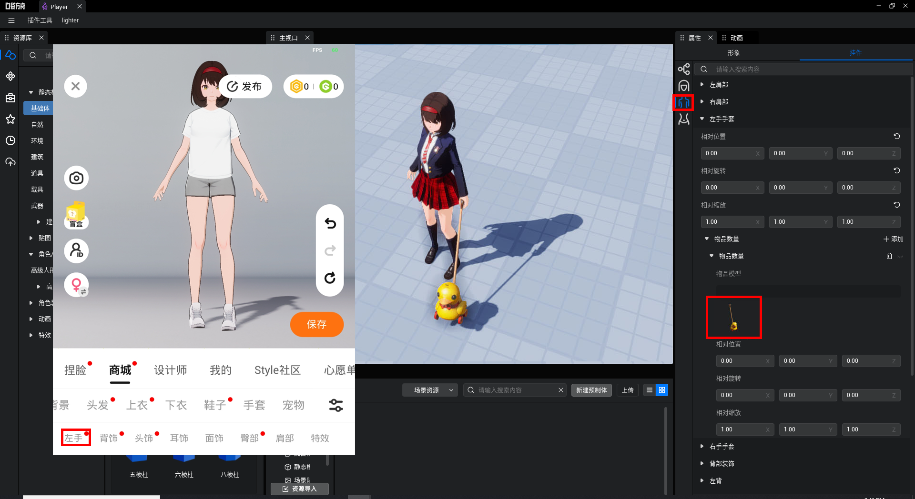
Task: Switch to the 形象 tab
Action: (733, 53)
